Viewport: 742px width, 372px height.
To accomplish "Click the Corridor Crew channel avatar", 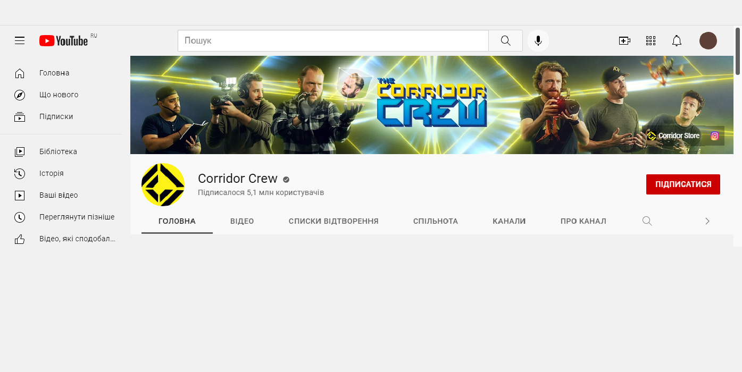I will (x=163, y=184).
